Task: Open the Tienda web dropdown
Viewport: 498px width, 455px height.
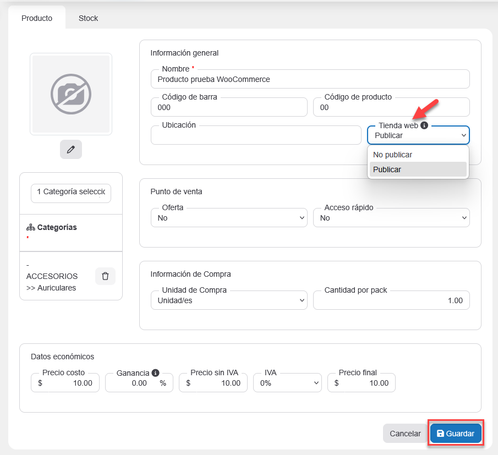Action: click(x=418, y=135)
